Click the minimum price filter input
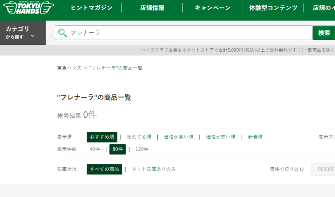 pos(323,169)
